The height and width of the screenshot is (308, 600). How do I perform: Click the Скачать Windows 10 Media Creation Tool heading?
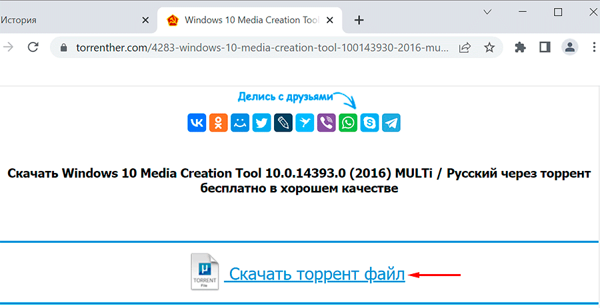click(299, 181)
